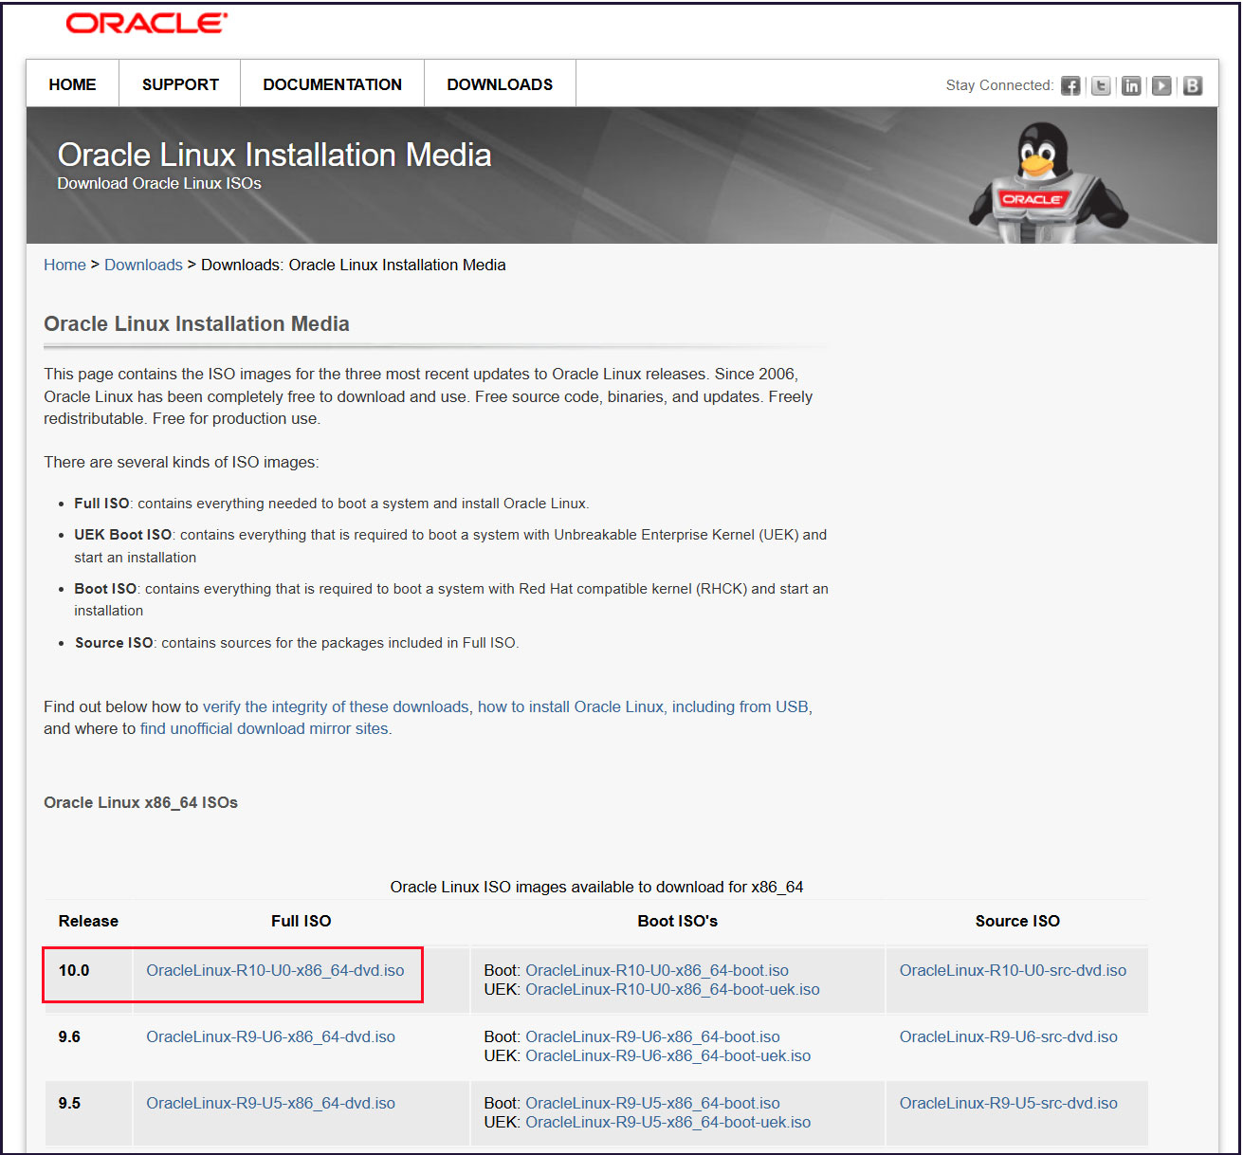Open the including from USB link
Screen dimensions: 1243x1155
pyautogui.click(x=740, y=706)
